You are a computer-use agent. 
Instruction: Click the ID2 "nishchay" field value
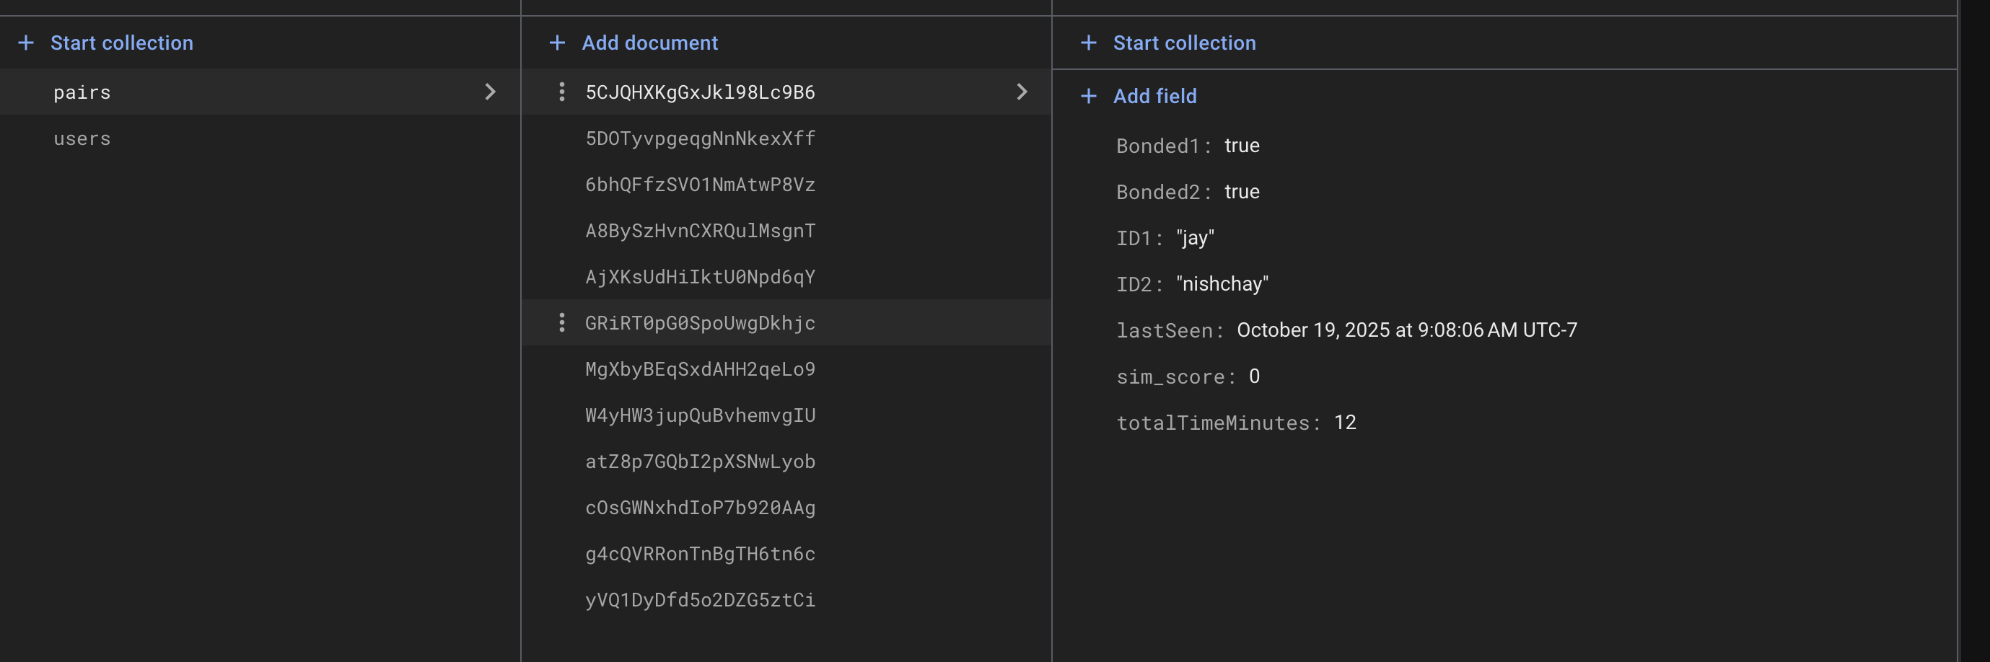tap(1222, 284)
